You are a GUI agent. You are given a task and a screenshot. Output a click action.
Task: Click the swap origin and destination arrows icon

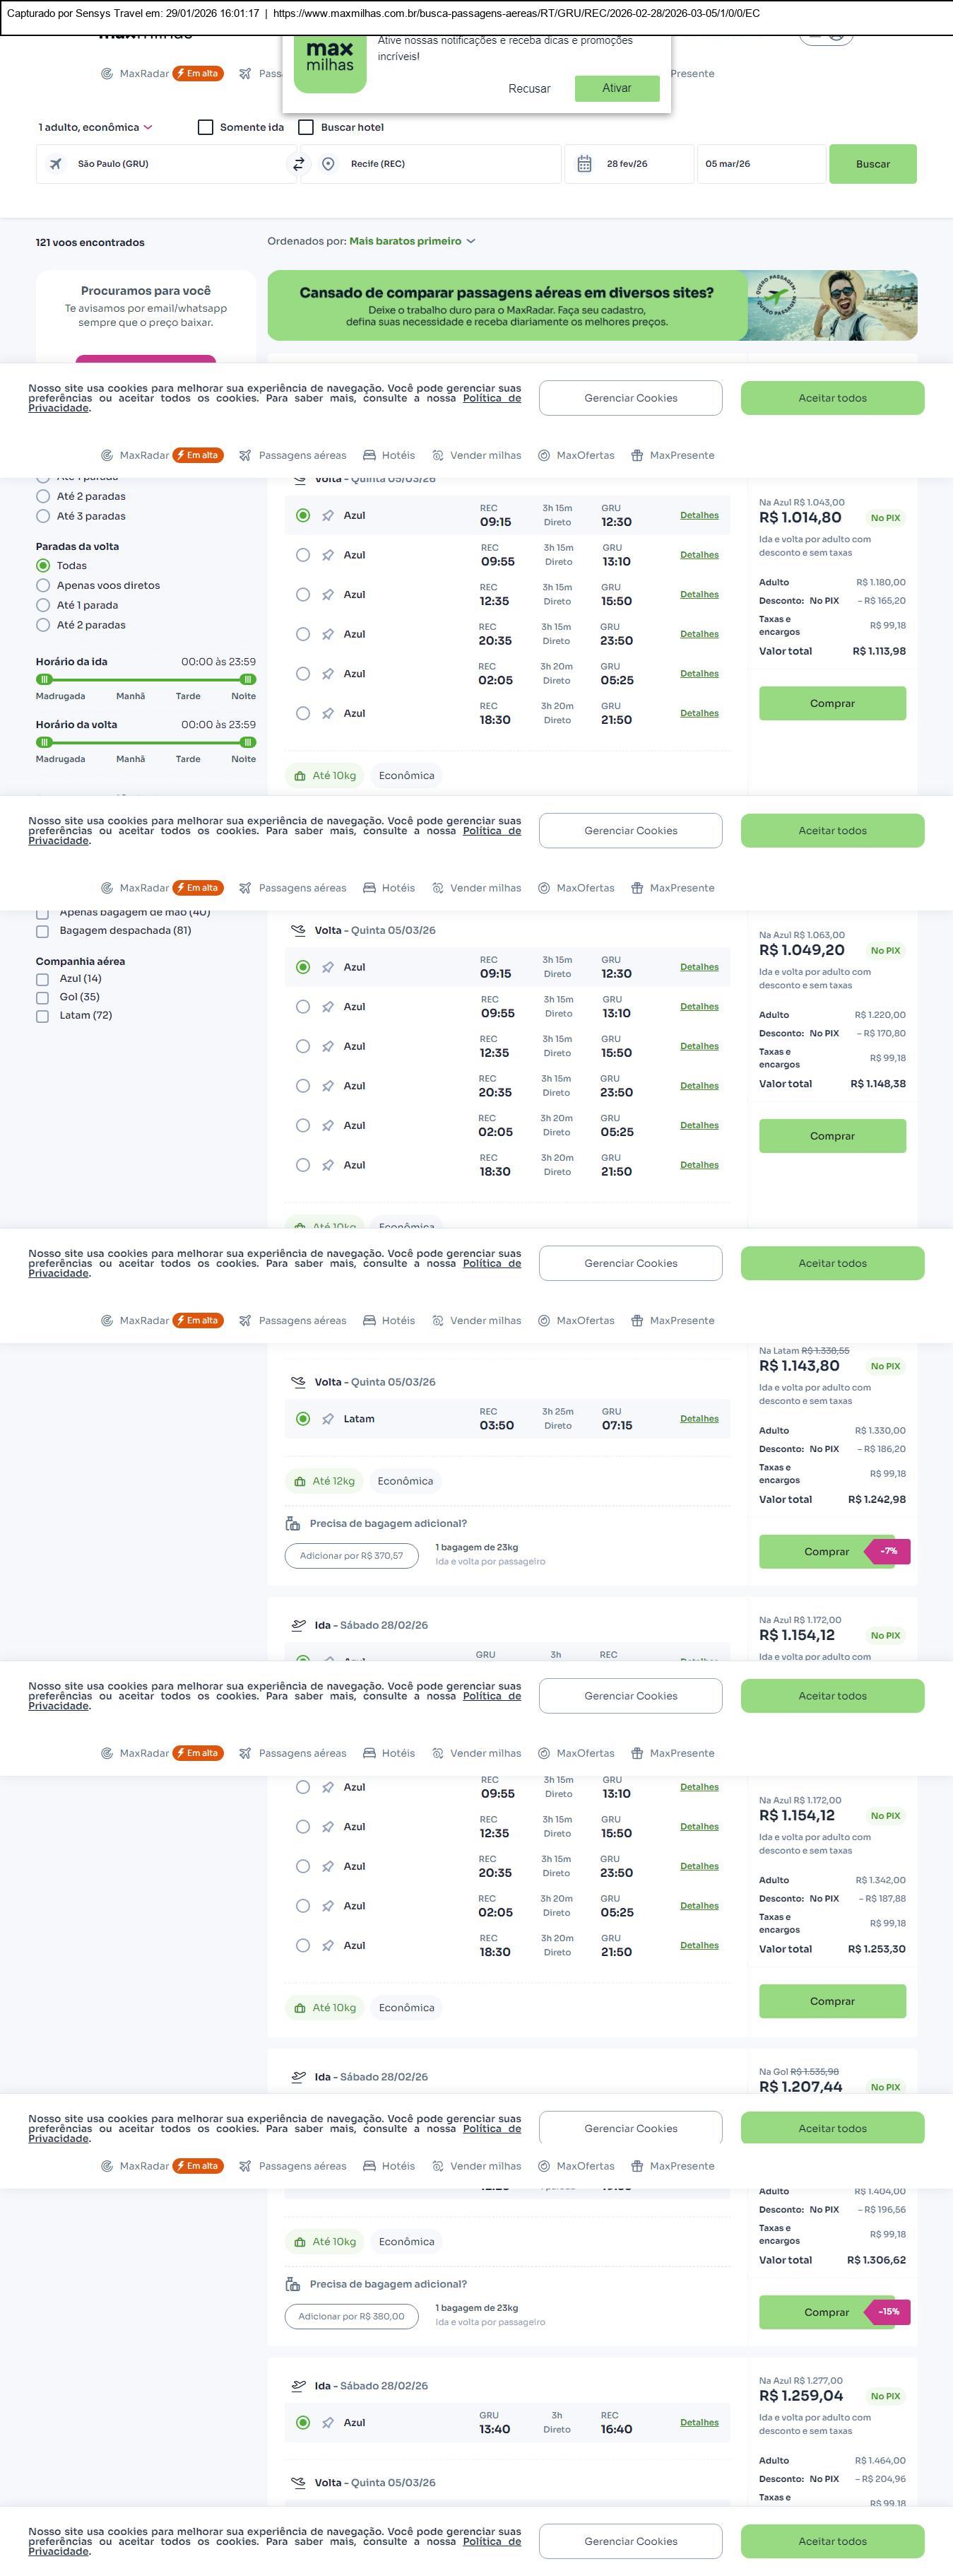297,164
